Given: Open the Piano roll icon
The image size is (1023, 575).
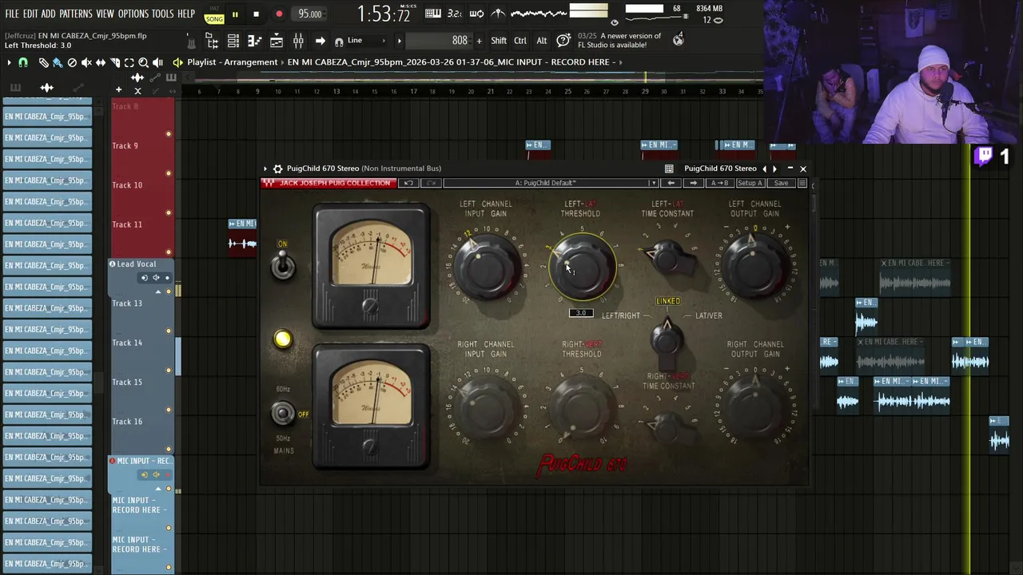Looking at the screenshot, I should pos(255,41).
